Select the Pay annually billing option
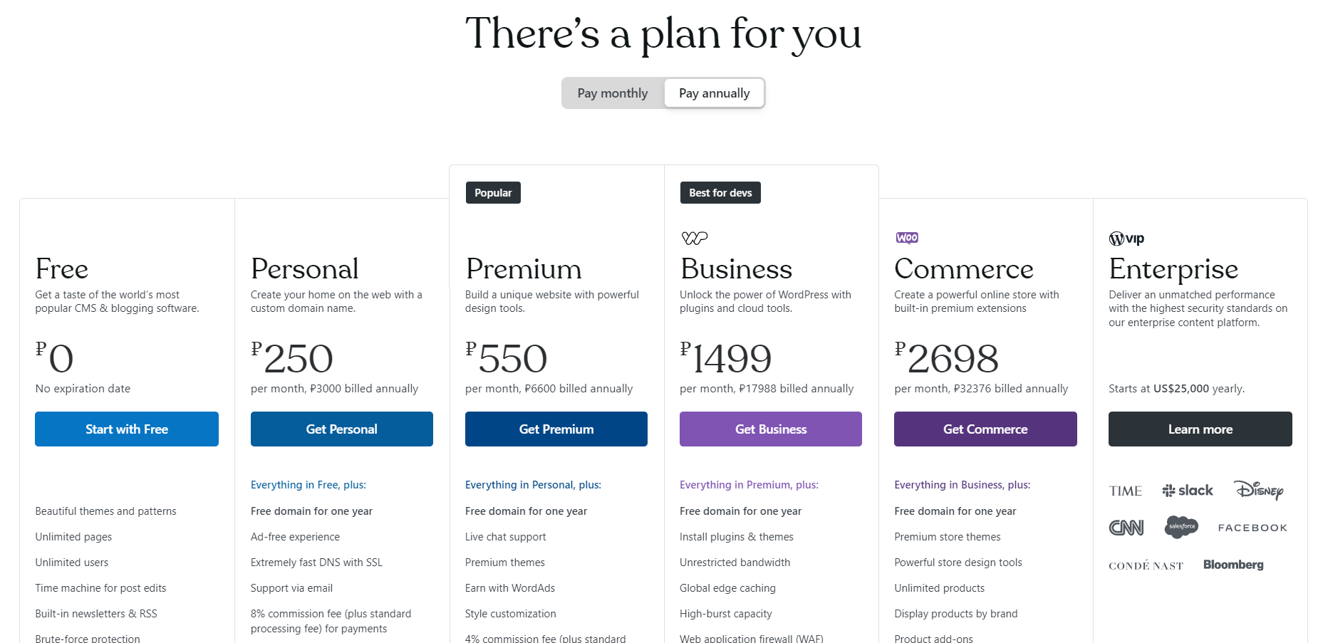Screen dimensions: 1328x643 tap(714, 93)
